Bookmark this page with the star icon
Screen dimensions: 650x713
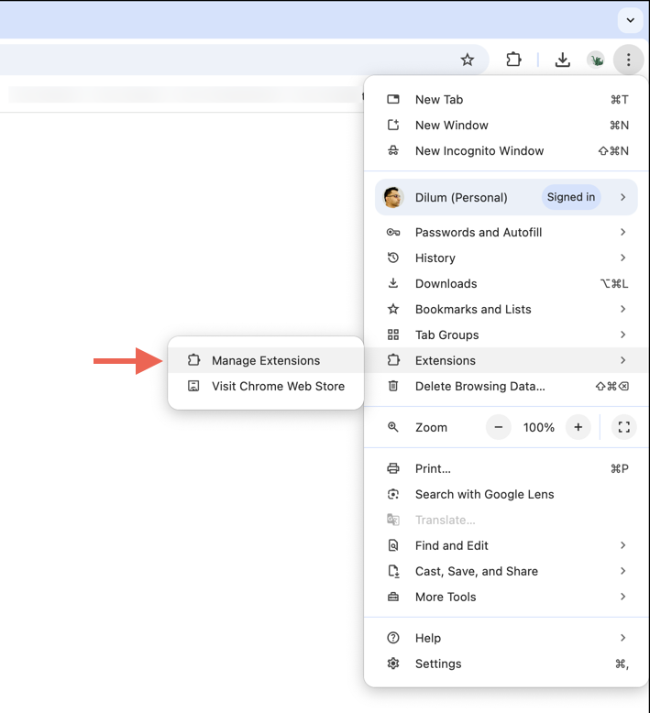click(468, 60)
